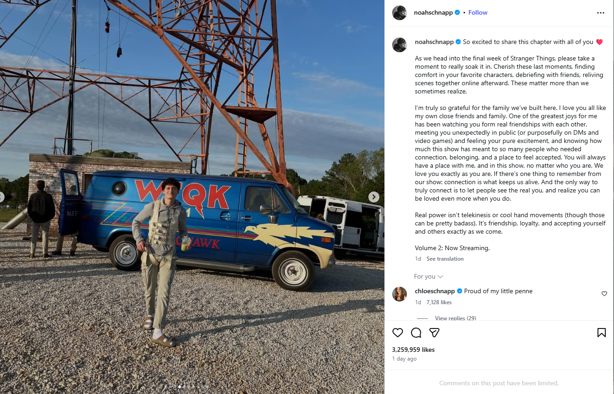Share the post via paper plane icon
614x394 pixels.
click(x=434, y=333)
